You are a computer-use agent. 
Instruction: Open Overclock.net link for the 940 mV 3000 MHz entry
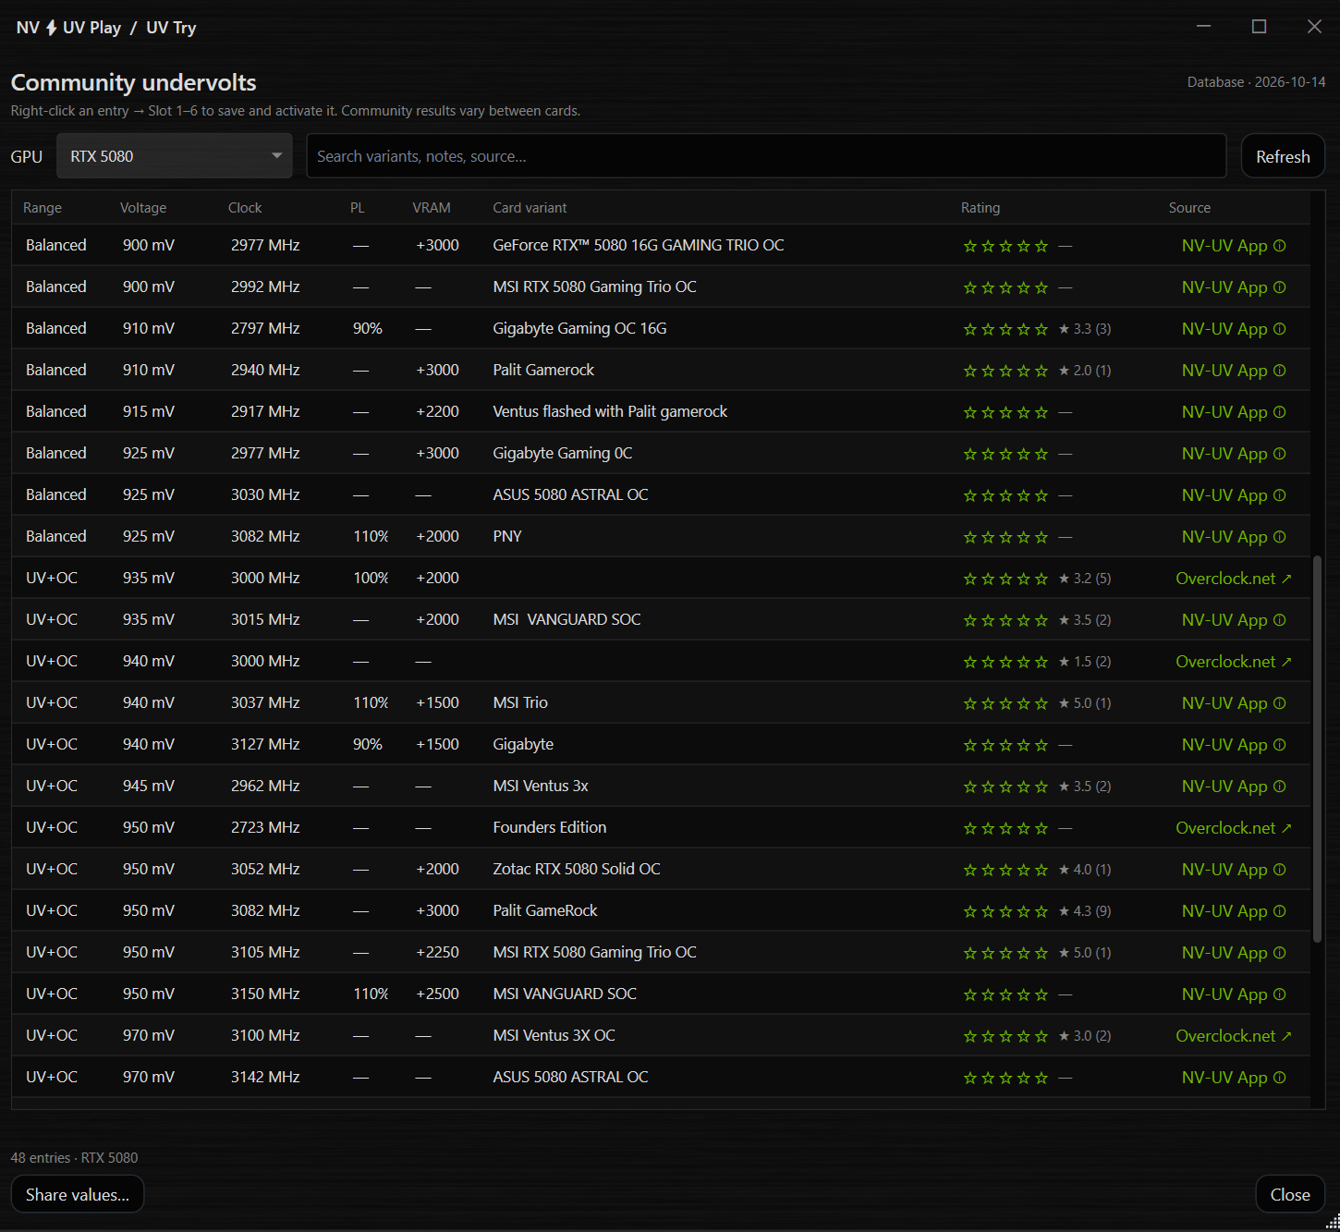[1234, 661]
